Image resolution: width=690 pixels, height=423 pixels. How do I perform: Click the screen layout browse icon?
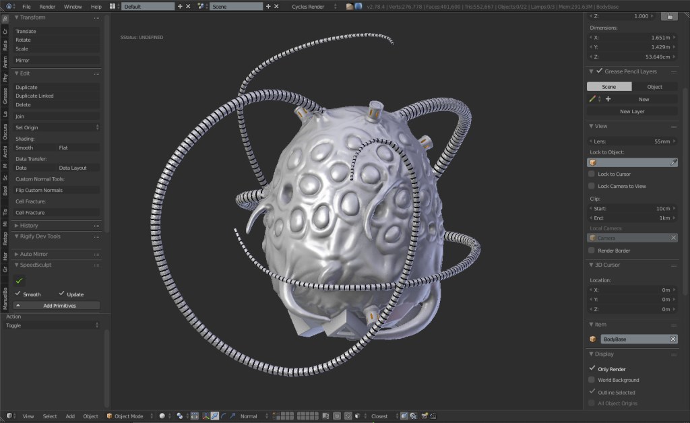click(113, 6)
